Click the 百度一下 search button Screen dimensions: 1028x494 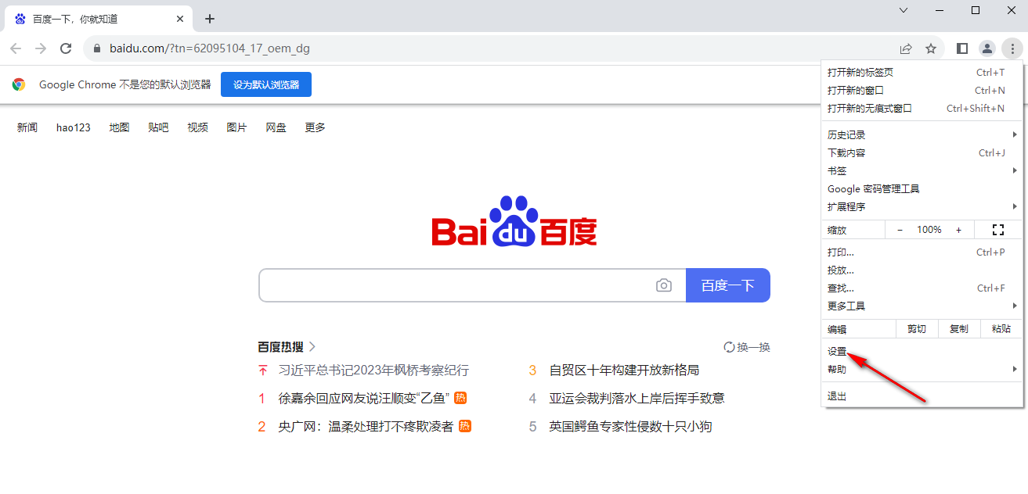(728, 285)
